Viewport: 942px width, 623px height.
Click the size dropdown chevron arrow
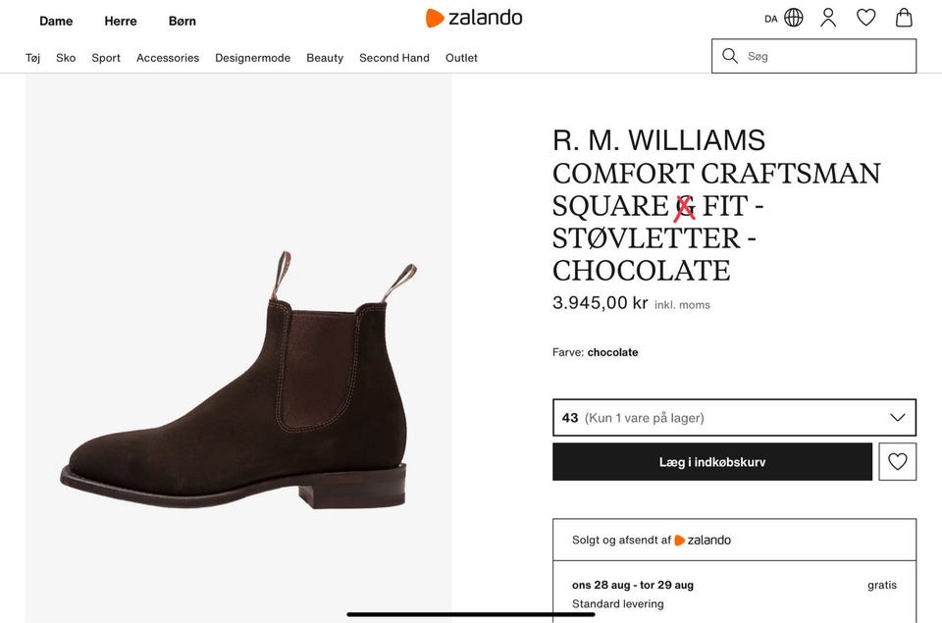[x=897, y=418]
